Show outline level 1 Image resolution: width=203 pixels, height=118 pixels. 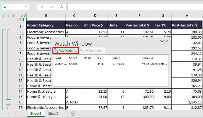(x=3, y=16)
